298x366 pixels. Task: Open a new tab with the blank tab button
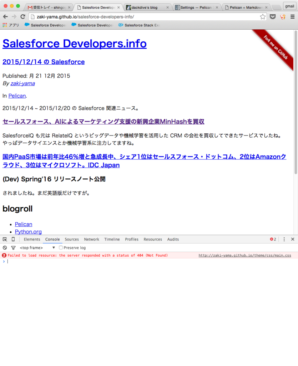(277, 8)
